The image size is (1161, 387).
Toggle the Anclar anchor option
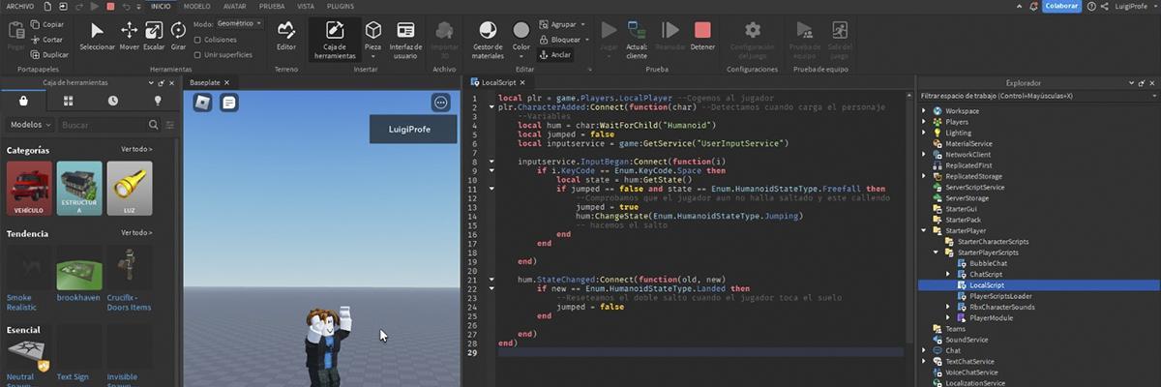coord(554,55)
